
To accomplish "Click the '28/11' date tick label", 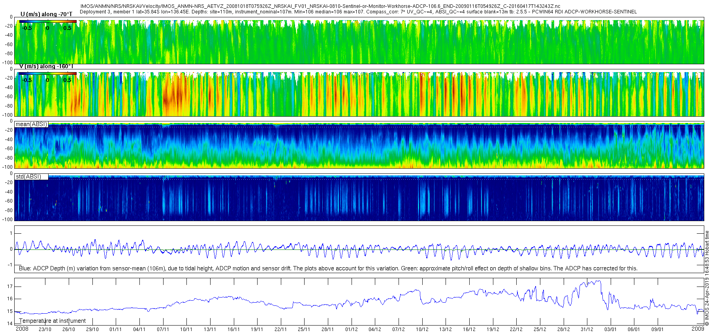I will tap(328, 329).
